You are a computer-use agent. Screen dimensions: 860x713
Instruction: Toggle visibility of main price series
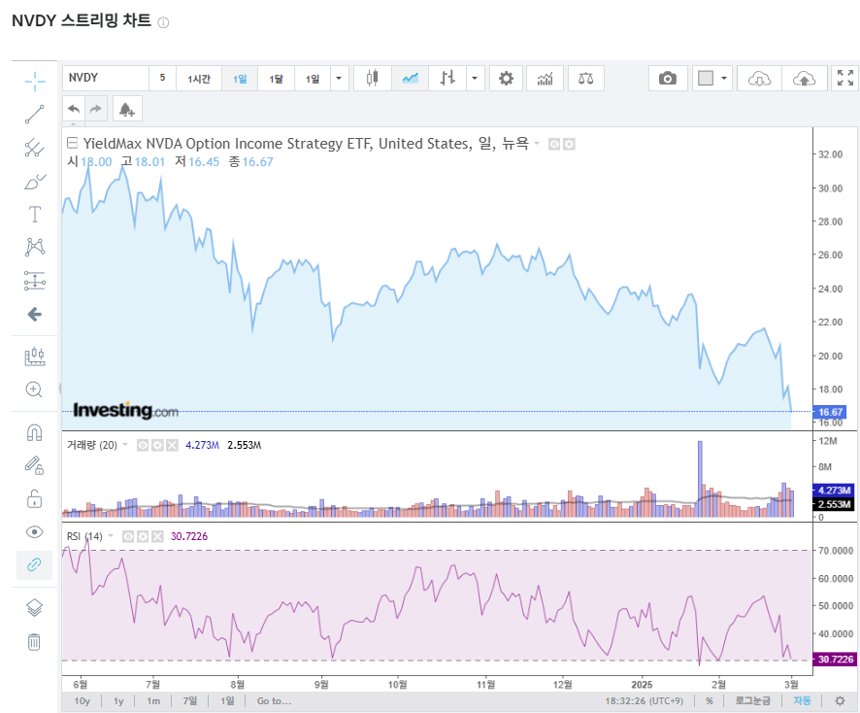(x=554, y=144)
